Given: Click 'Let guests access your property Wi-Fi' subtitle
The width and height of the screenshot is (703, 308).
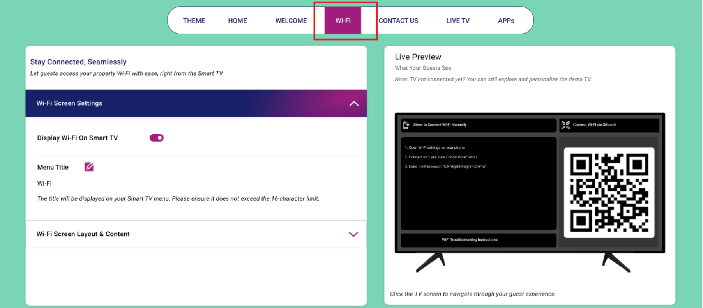Looking at the screenshot, I should pos(127,73).
